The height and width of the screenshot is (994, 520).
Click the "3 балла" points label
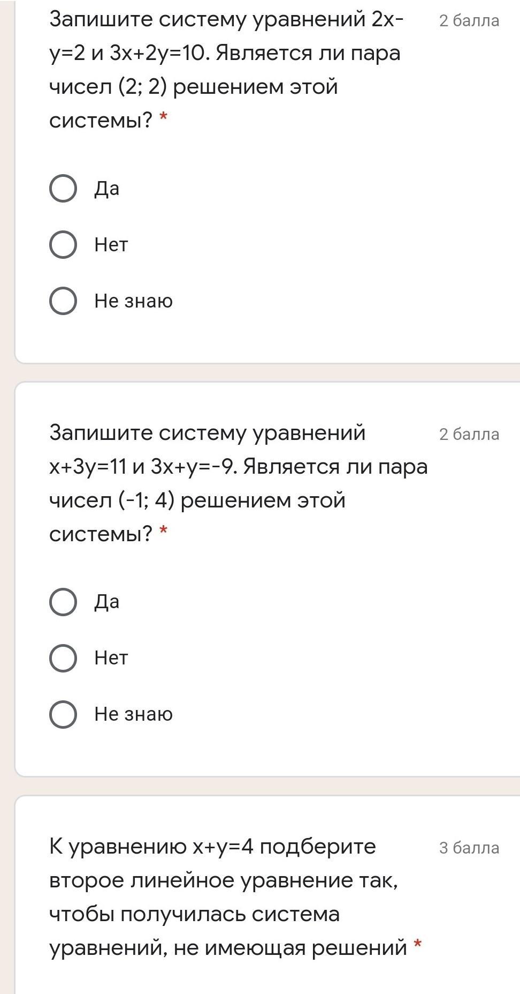469,848
